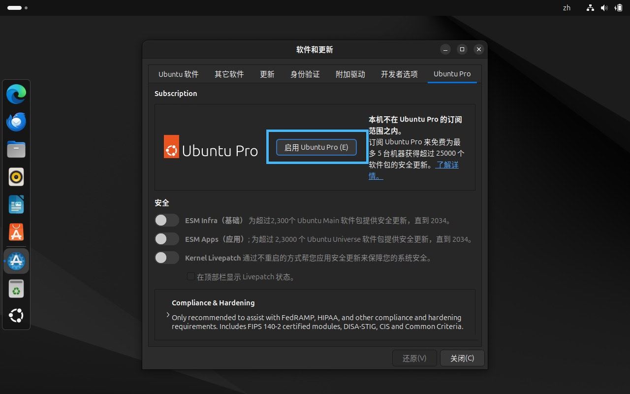Open the network status icon in top bar
The image size is (630, 394).
tap(590, 8)
